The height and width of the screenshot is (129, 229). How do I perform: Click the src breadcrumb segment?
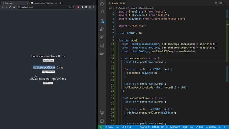(110, 8)
